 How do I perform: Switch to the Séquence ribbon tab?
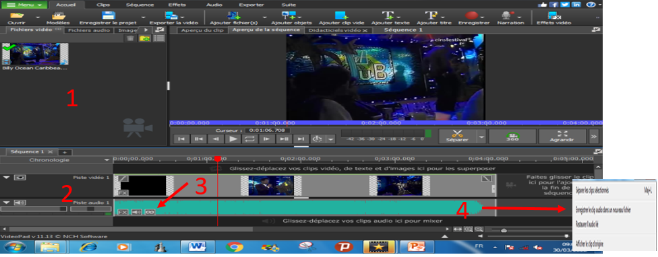(140, 5)
